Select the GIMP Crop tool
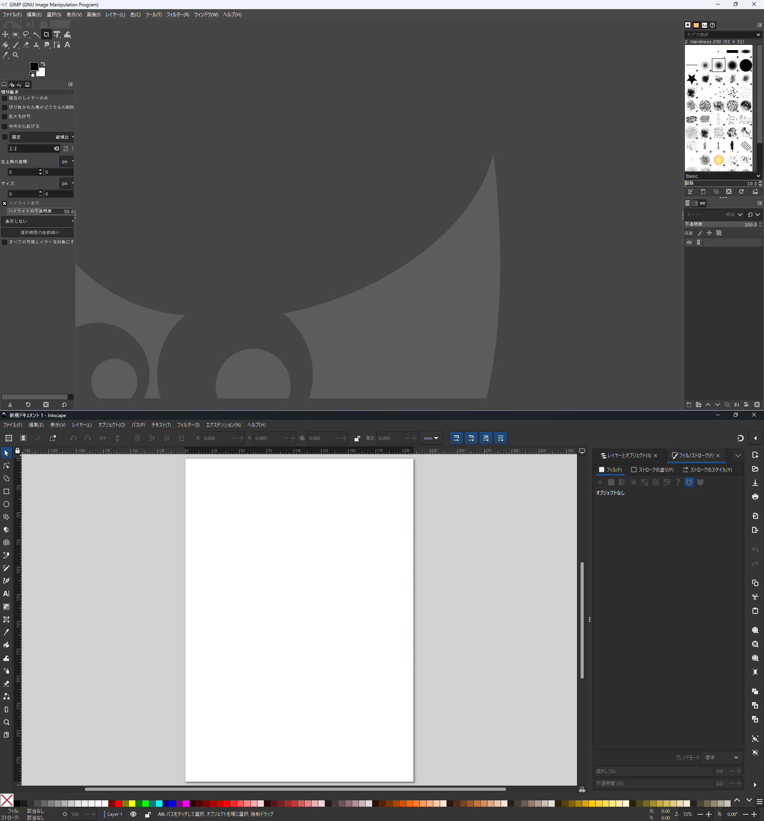 [46, 35]
